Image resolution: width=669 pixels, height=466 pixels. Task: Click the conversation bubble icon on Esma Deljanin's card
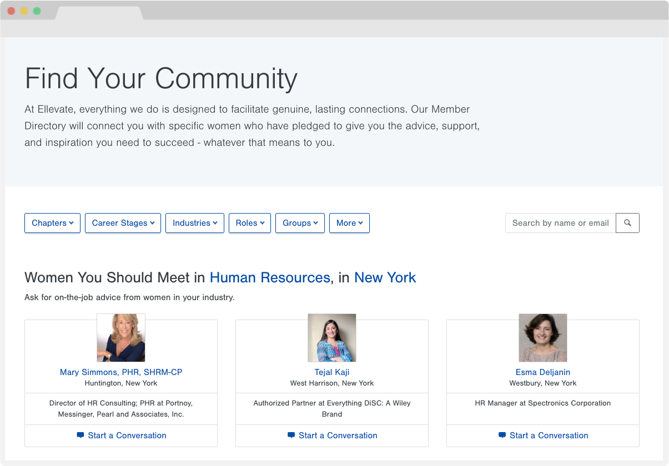pyautogui.click(x=502, y=435)
